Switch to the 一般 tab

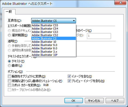coord(10,12)
